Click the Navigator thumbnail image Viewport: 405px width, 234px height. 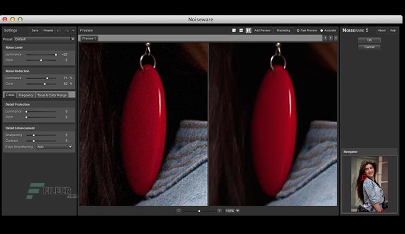pos(369,184)
